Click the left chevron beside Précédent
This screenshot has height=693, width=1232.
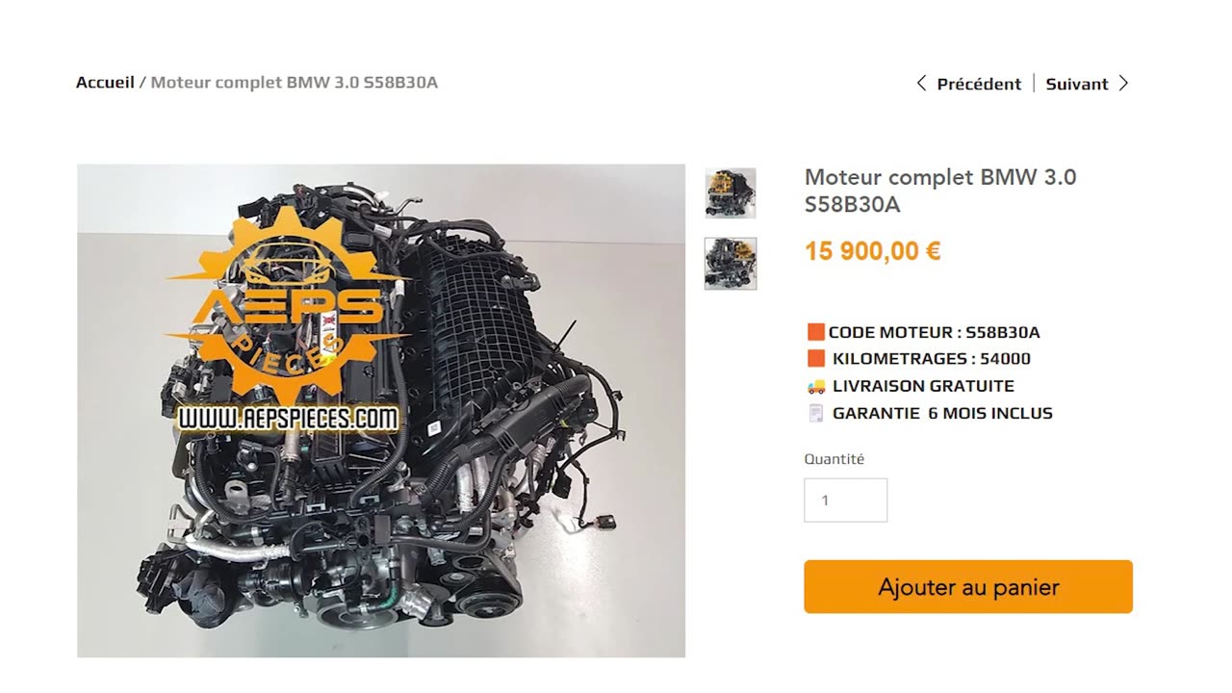click(921, 84)
